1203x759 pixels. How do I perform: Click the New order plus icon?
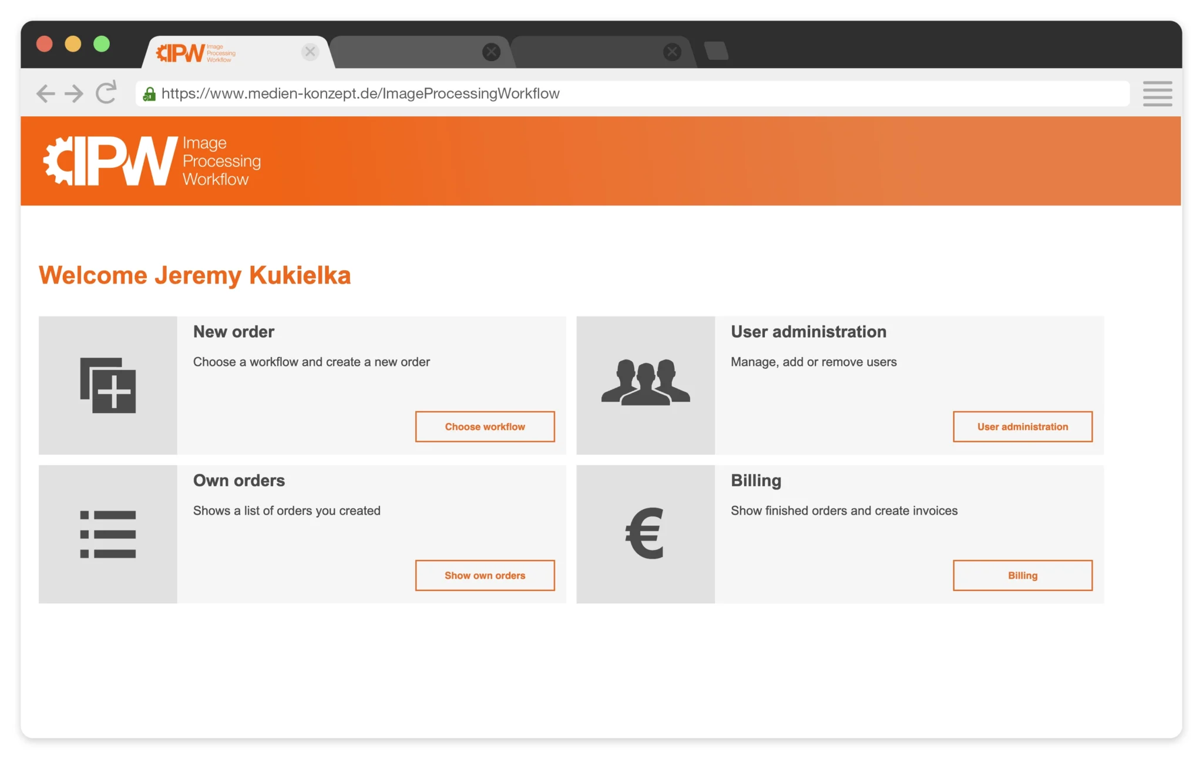click(x=108, y=385)
